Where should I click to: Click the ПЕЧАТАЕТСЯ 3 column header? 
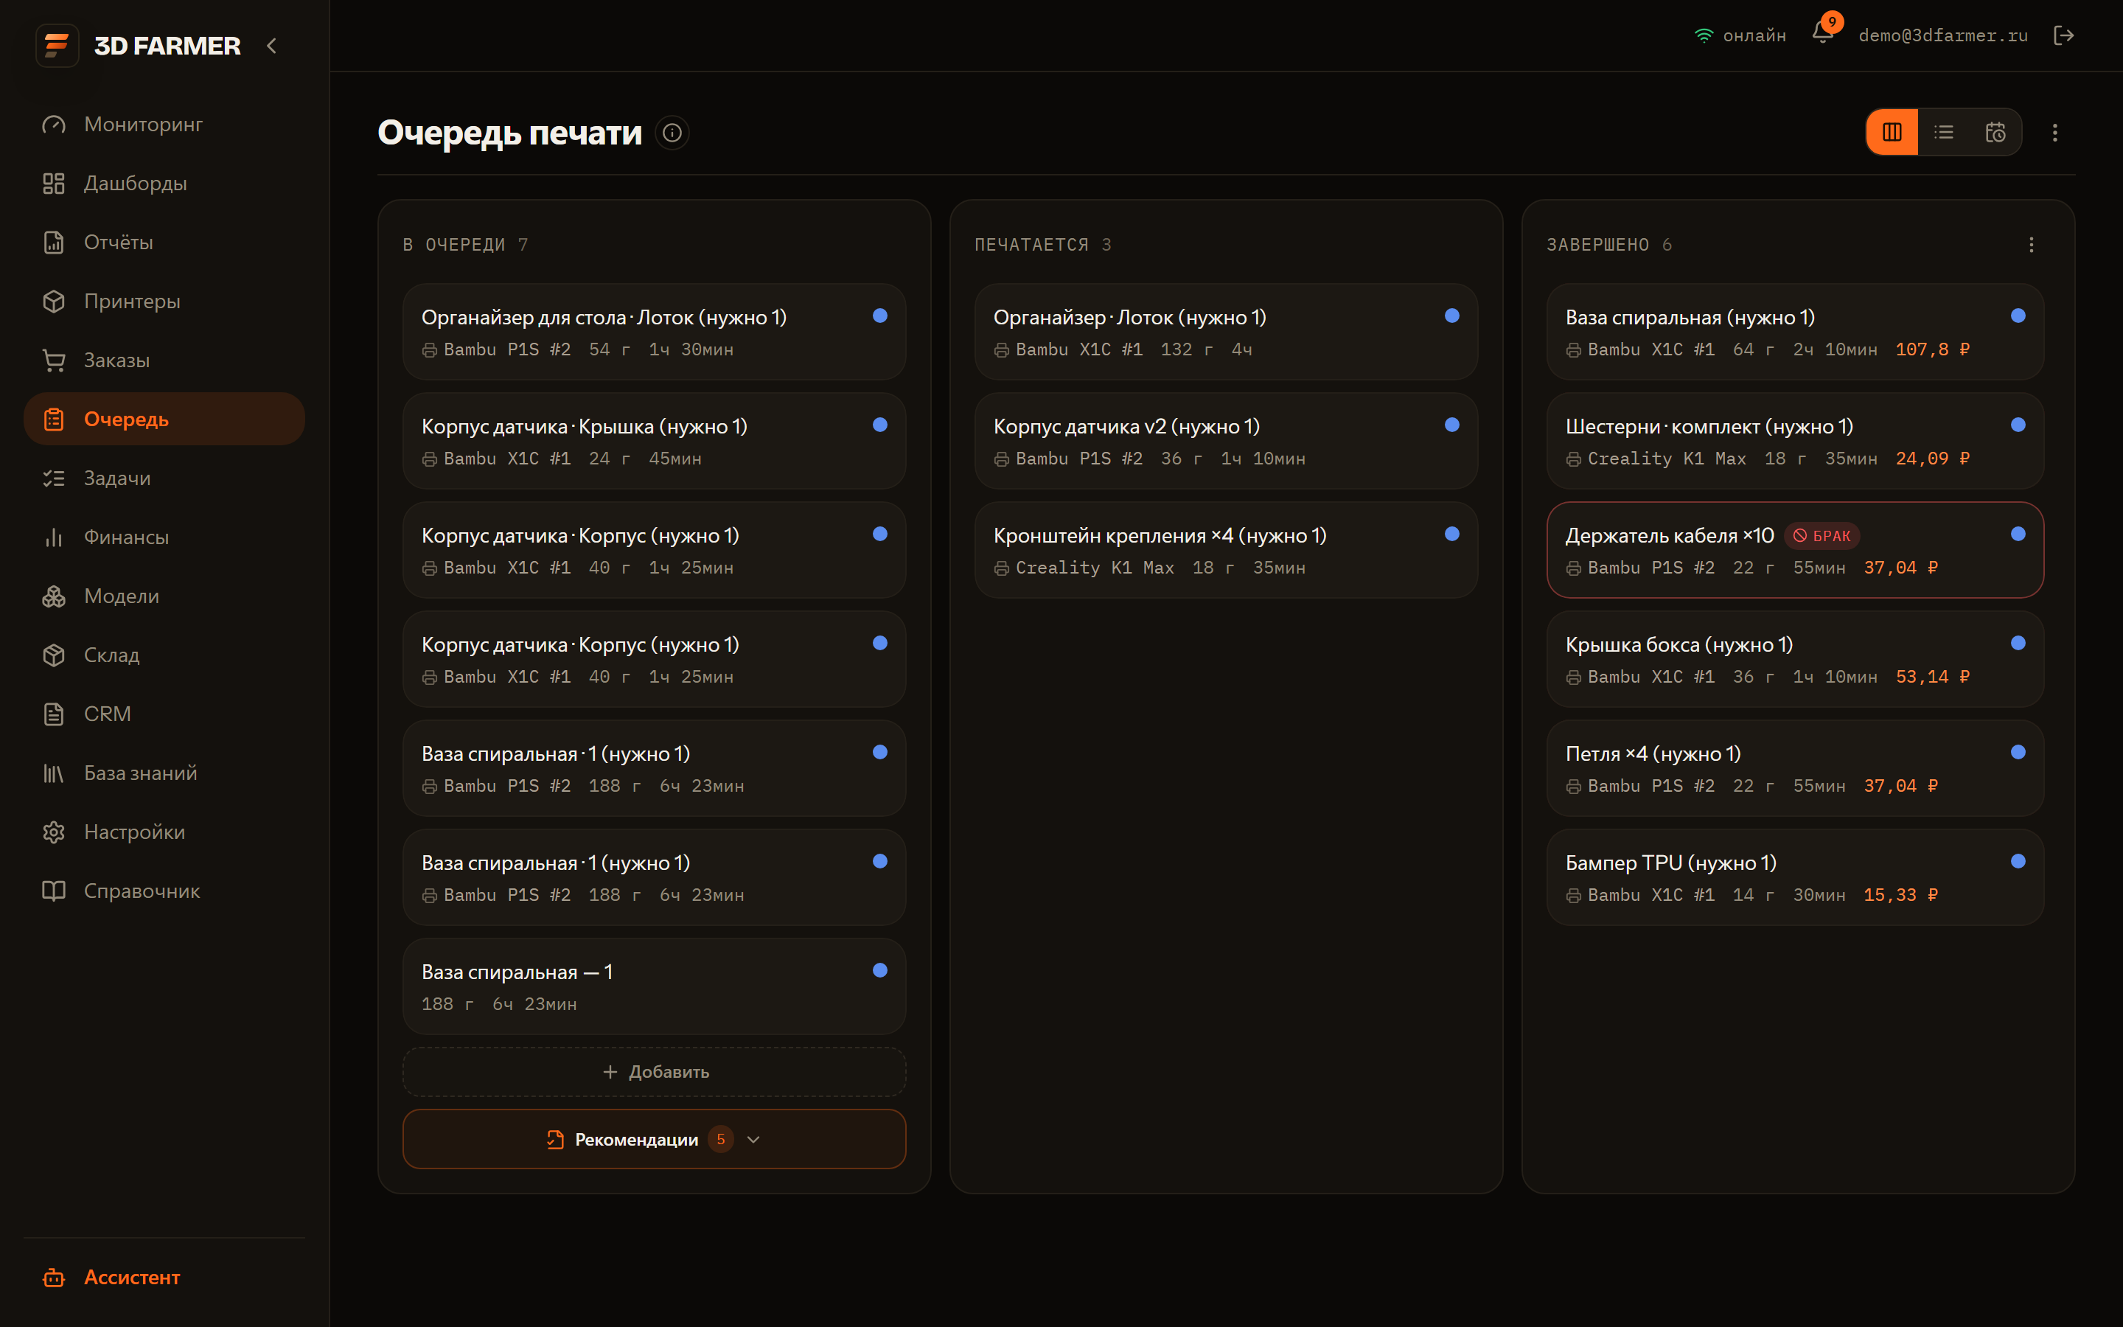1043,245
